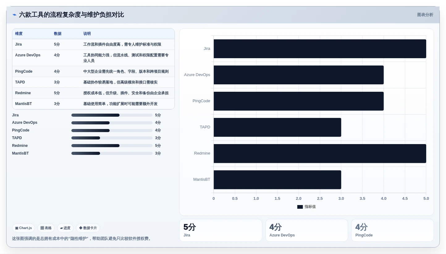This screenshot has width=446, height=254.
Task: Select the 数据卡片 tag chip
Action: tap(88, 228)
